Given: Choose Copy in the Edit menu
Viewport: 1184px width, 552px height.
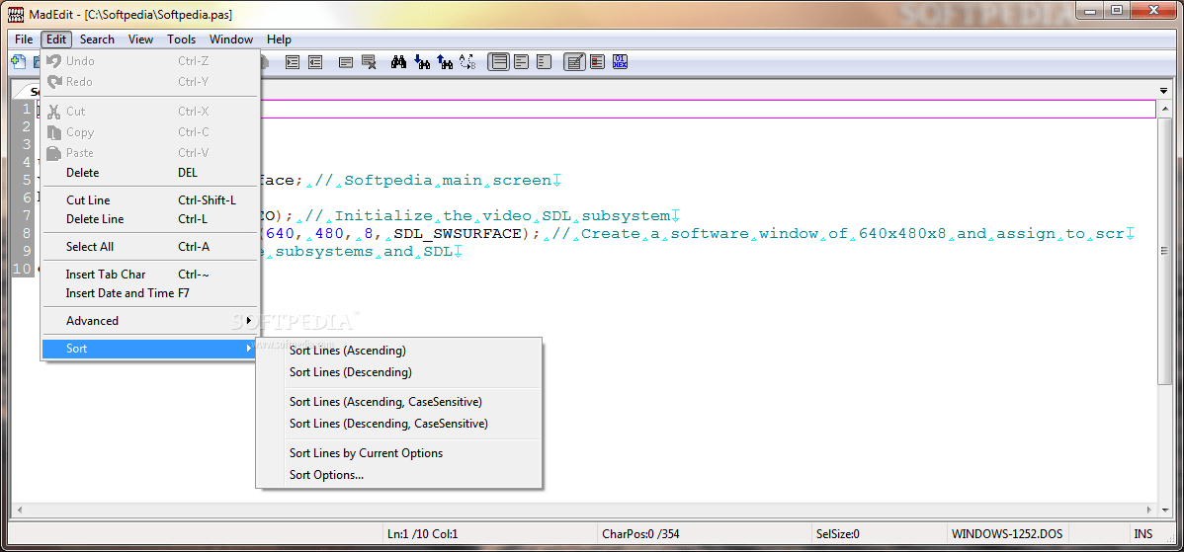Looking at the screenshot, I should pyautogui.click(x=150, y=132).
